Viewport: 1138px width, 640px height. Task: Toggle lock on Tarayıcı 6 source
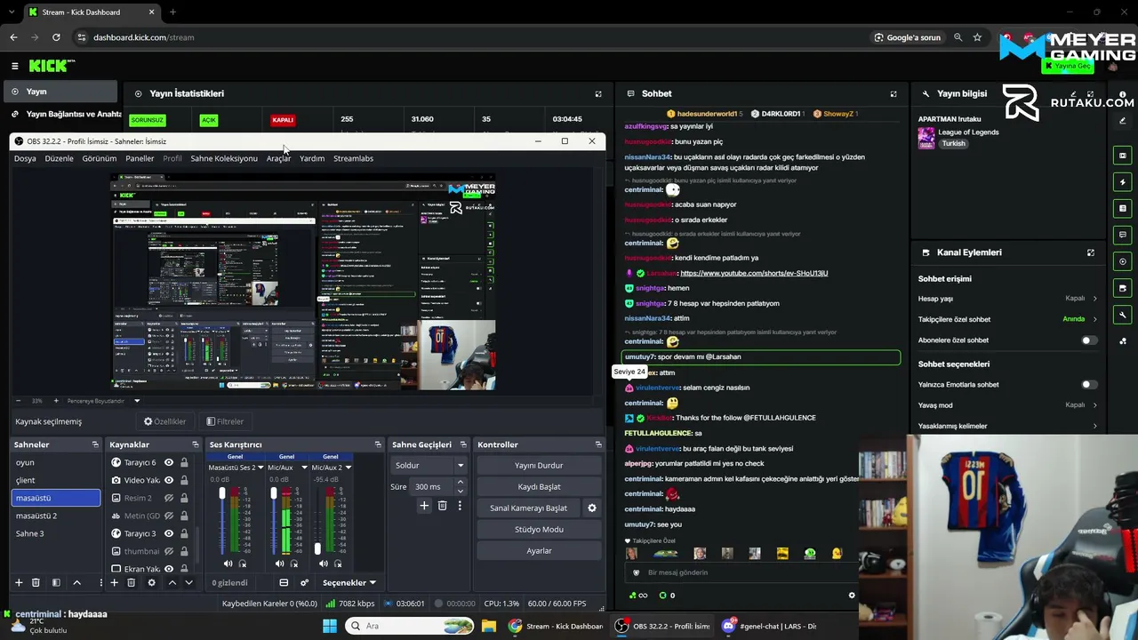pyautogui.click(x=184, y=462)
